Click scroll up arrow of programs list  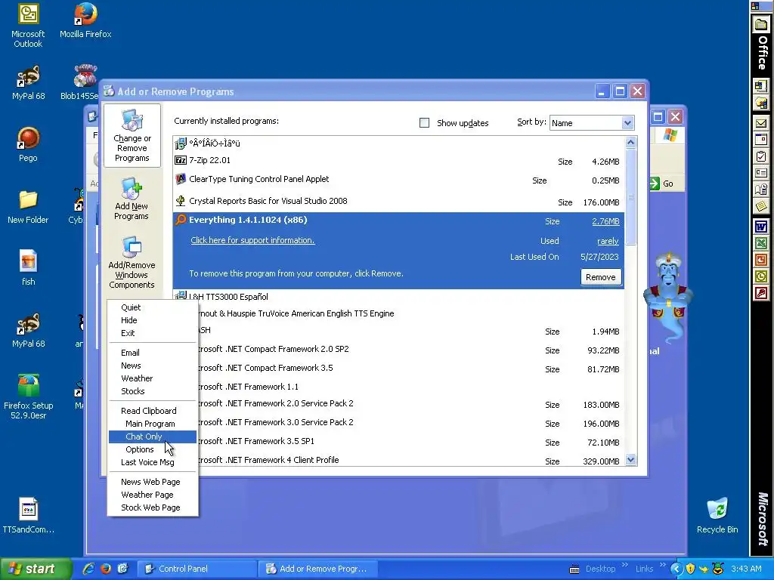click(x=630, y=143)
